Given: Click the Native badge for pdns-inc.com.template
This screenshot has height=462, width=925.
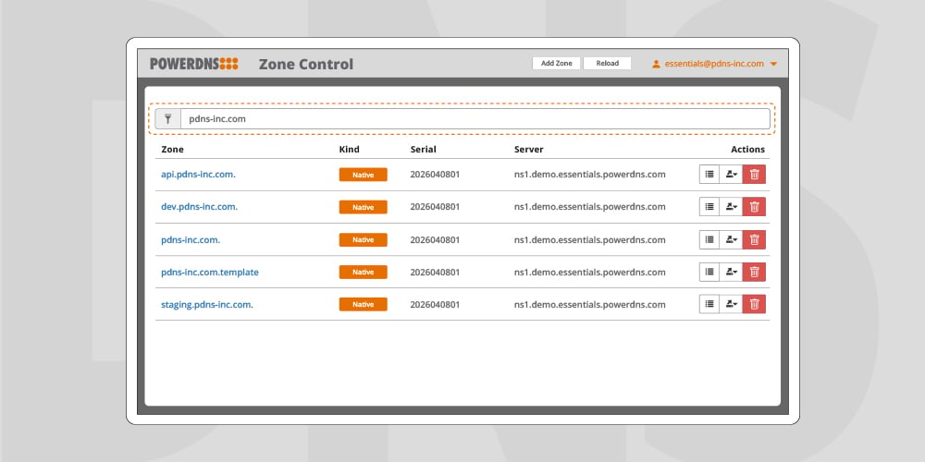Looking at the screenshot, I should (x=363, y=273).
